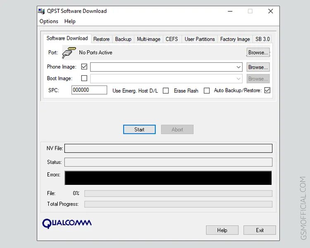The height and width of the screenshot is (248, 310).
Task: Uncheck Auto Backup/Restore checkbox
Action: (267, 90)
